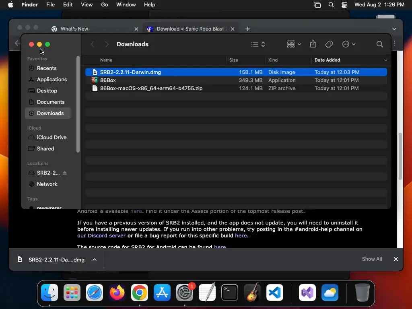Launch Safari from the Dock
Screen dimensions: 412x309
point(95,293)
